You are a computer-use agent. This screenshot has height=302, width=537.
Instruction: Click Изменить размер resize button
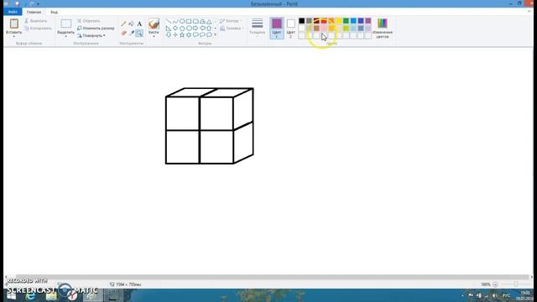pyautogui.click(x=96, y=28)
